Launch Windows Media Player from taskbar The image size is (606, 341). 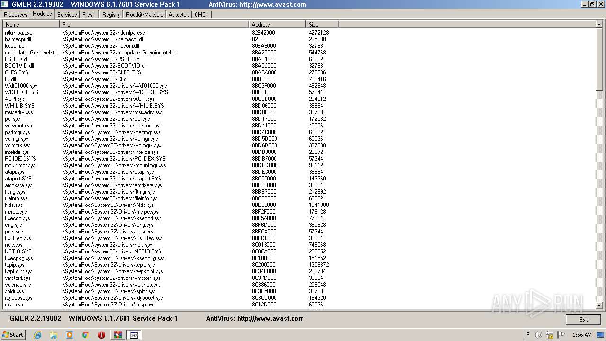[x=70, y=335]
